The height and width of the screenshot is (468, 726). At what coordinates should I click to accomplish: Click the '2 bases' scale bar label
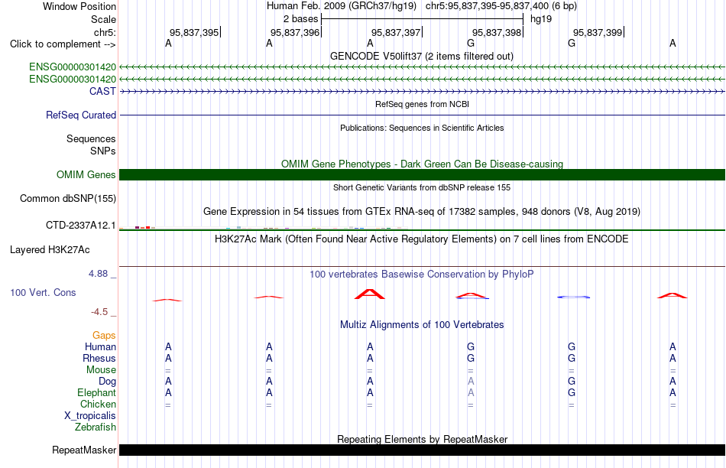coord(300,19)
